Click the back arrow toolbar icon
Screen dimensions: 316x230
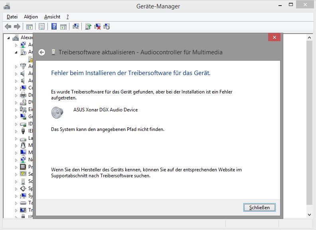coord(8,26)
